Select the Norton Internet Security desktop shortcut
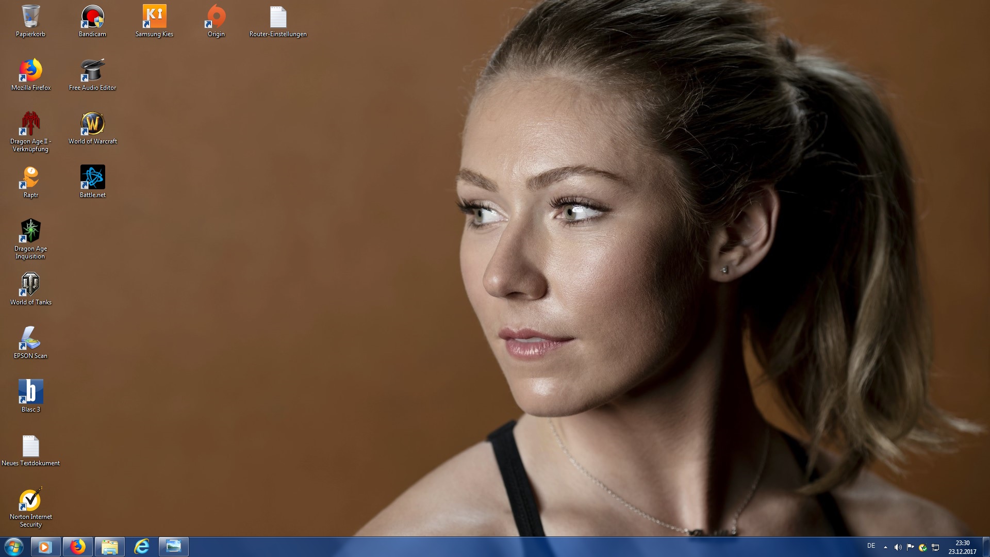The width and height of the screenshot is (990, 557). pyautogui.click(x=30, y=499)
